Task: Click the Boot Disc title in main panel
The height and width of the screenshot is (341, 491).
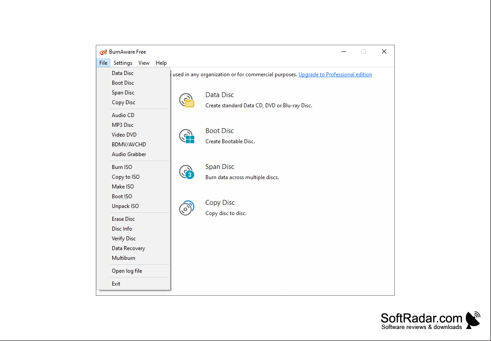Action: [x=220, y=130]
